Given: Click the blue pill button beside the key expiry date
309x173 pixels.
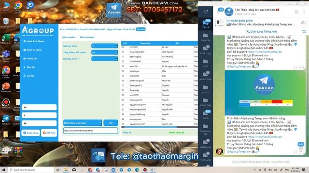Looking at the screenshot, I should 140,29.
